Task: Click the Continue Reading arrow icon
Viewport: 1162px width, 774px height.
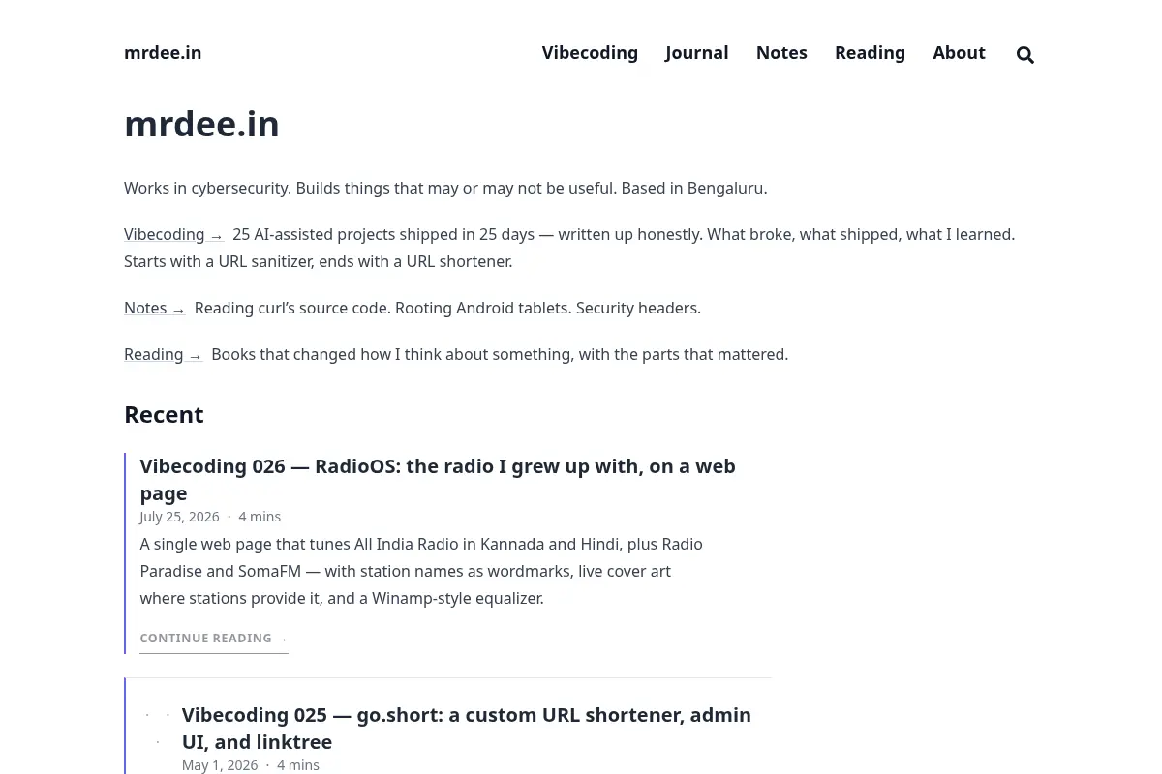Action: pyautogui.click(x=283, y=639)
